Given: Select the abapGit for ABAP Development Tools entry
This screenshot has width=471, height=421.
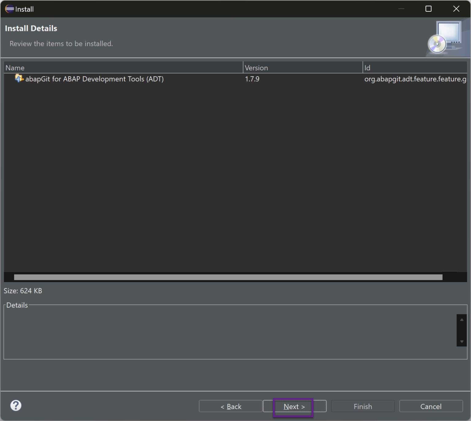Looking at the screenshot, I should tap(94, 79).
